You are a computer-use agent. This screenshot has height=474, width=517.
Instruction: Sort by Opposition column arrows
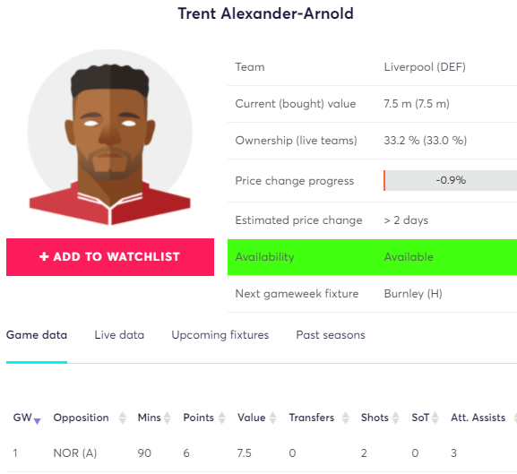point(123,418)
